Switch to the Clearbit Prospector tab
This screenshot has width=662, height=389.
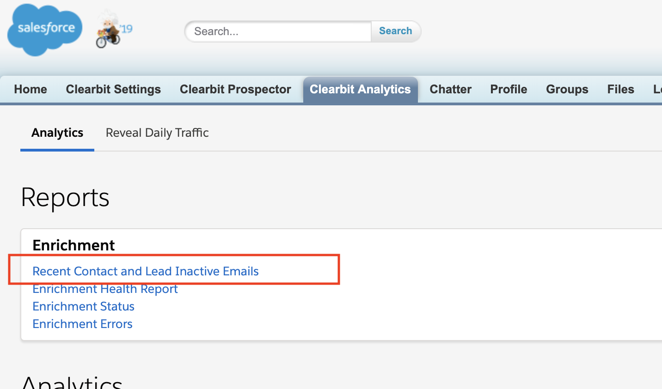(x=235, y=89)
